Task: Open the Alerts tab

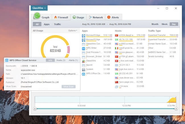Action: [x=114, y=17]
